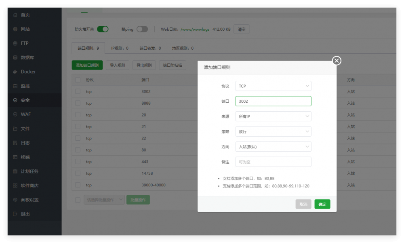
Task: Open the 协议 TCP dropdown
Action: coord(273,86)
